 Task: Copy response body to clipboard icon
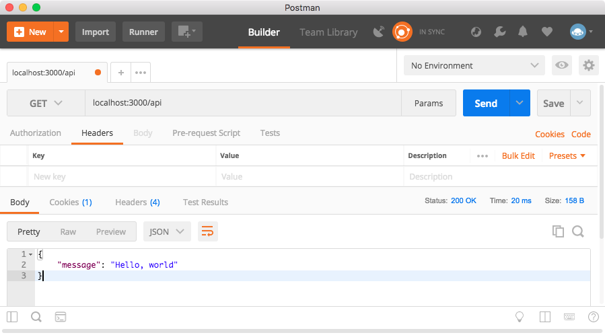[558, 231]
